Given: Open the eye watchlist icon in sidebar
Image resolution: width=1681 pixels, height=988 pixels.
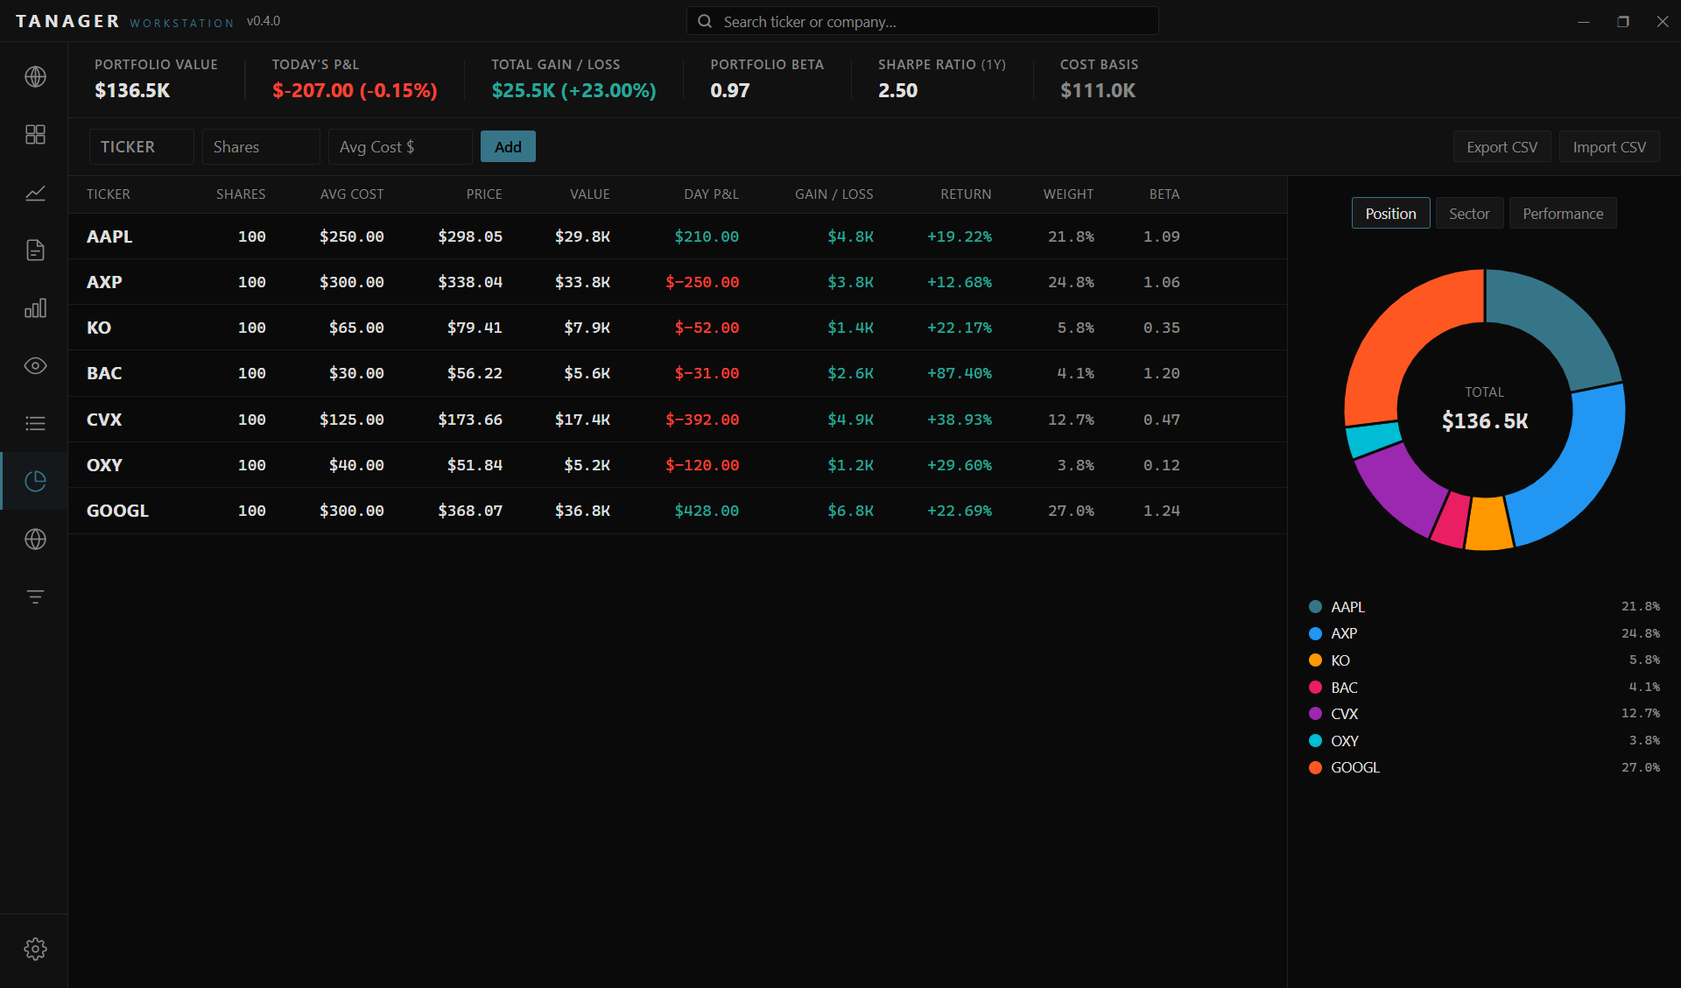Looking at the screenshot, I should tap(35, 366).
